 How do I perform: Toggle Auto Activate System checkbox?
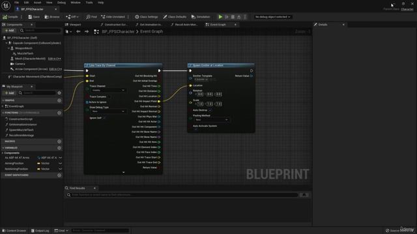pos(195,129)
